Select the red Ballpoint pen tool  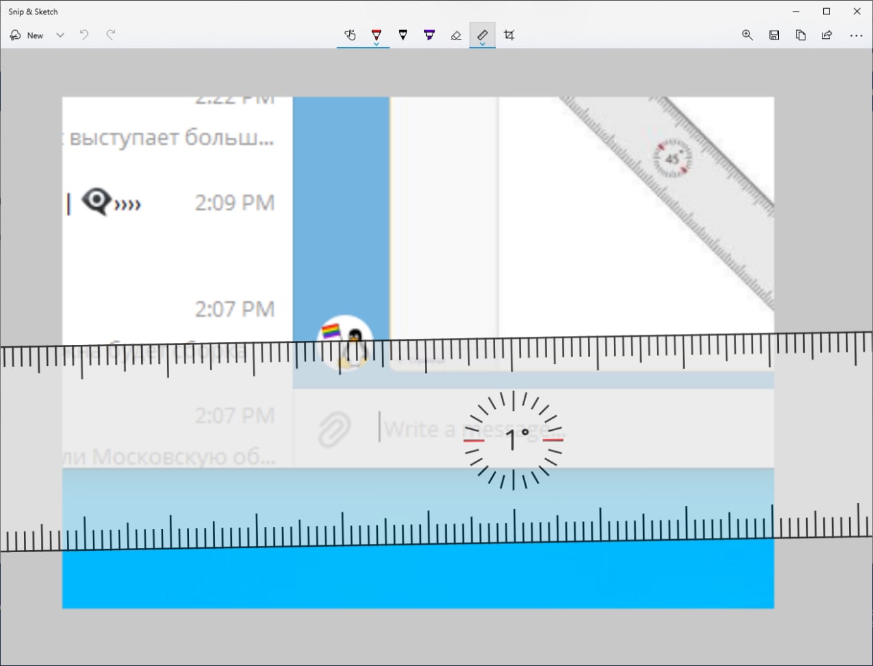376,33
